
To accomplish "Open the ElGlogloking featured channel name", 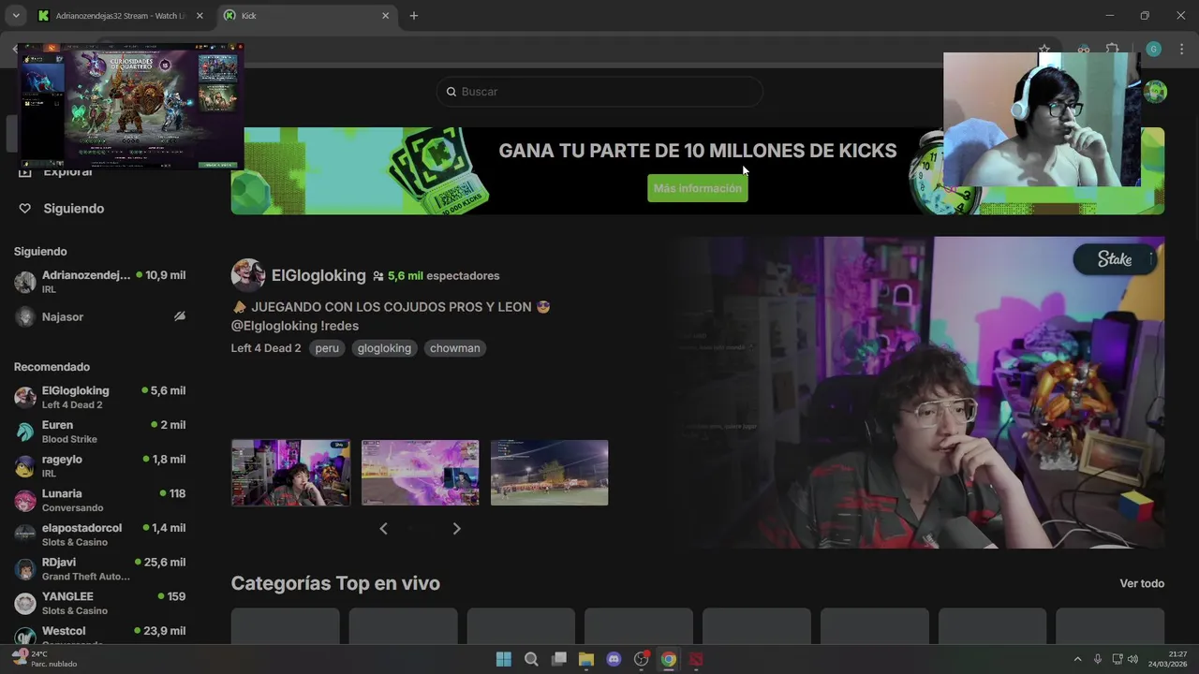I will pos(318,275).
